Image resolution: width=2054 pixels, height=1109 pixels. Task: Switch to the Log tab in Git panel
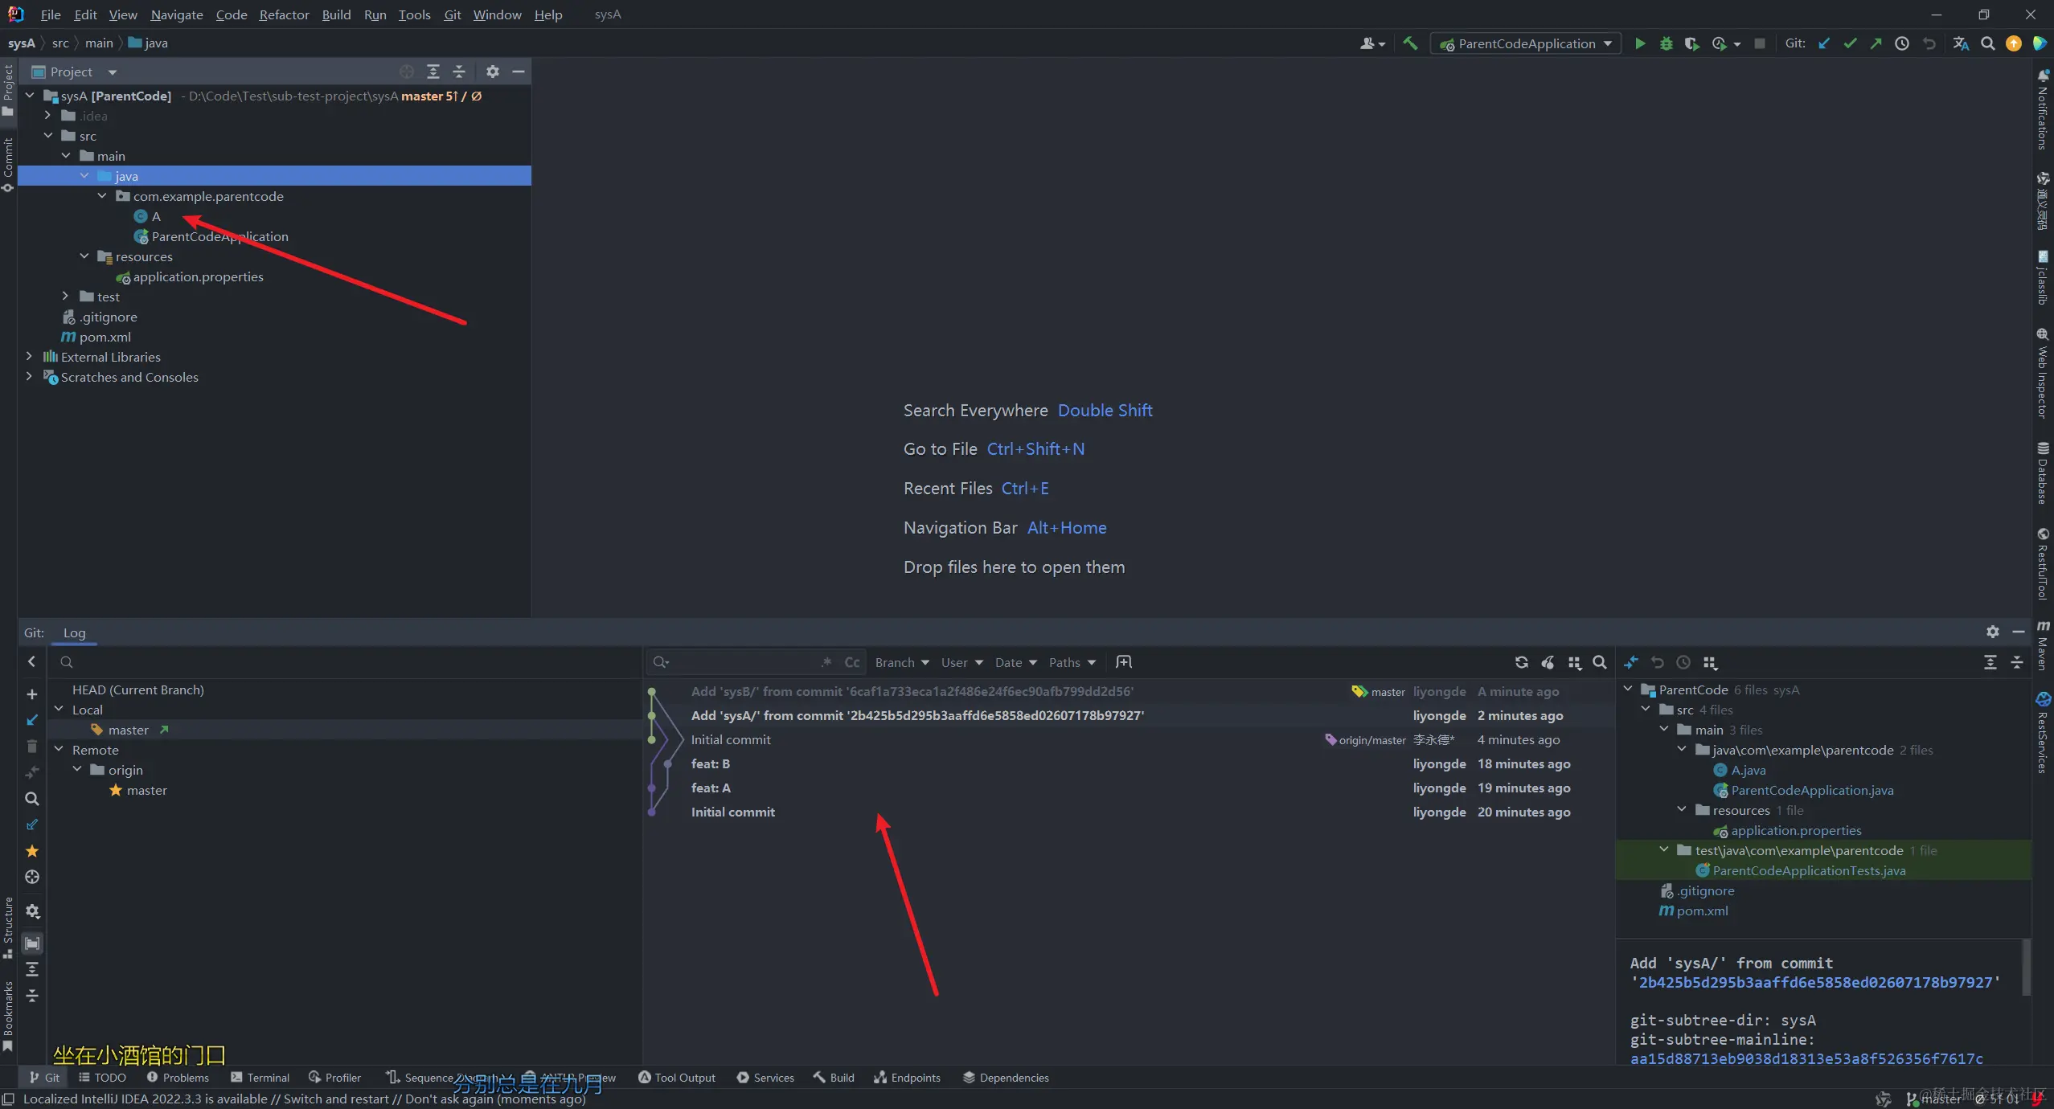tap(74, 632)
